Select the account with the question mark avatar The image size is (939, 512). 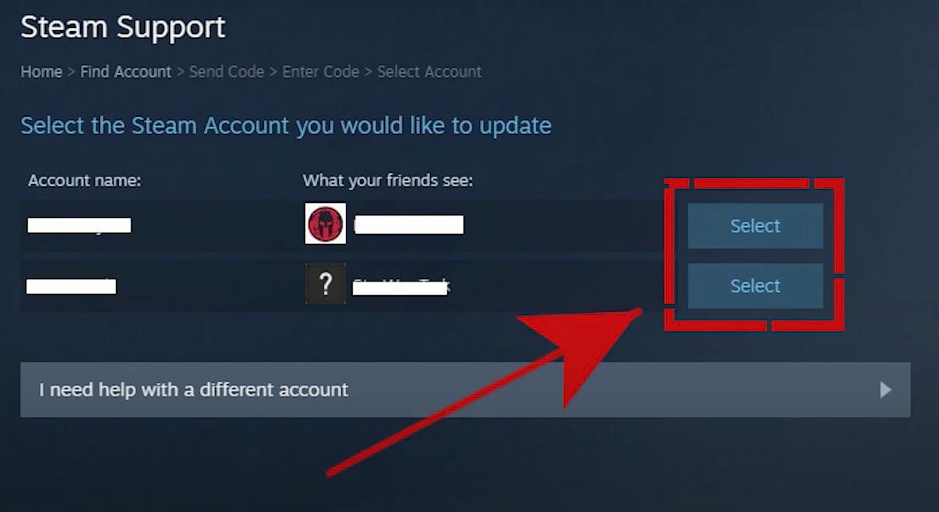pos(755,286)
